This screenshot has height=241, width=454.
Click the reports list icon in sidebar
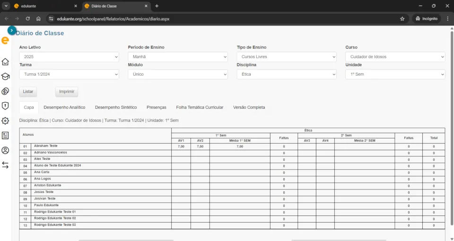[x=5, y=136]
